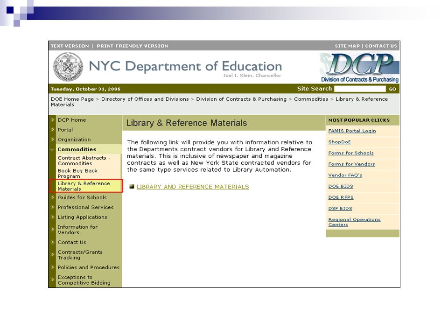
Task: Click the date Tuesday, October 31, 2006
Action: [x=85, y=89]
